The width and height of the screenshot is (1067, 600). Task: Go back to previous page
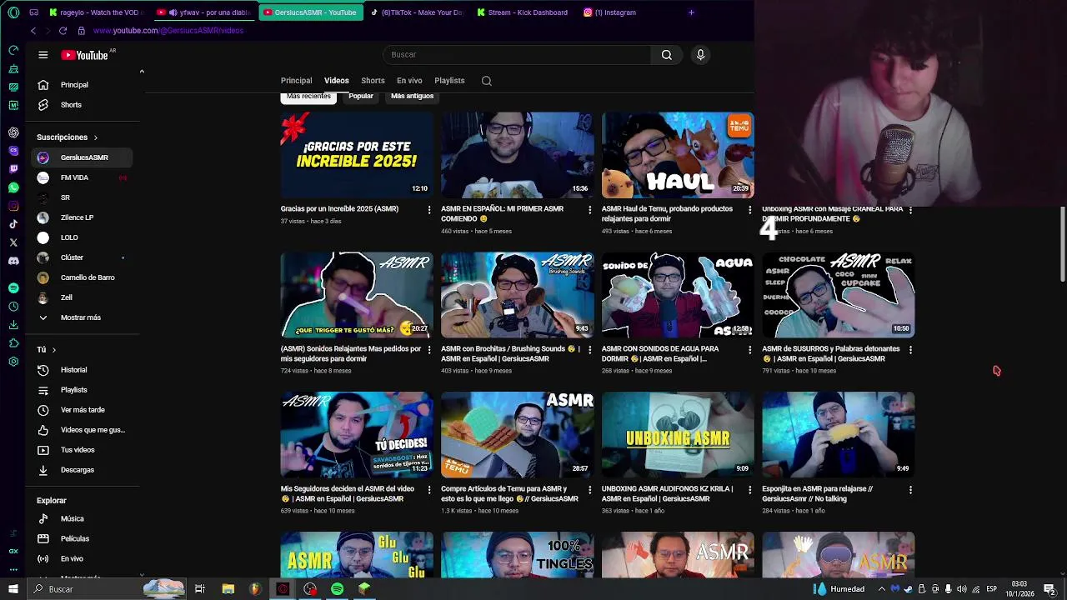point(33,31)
